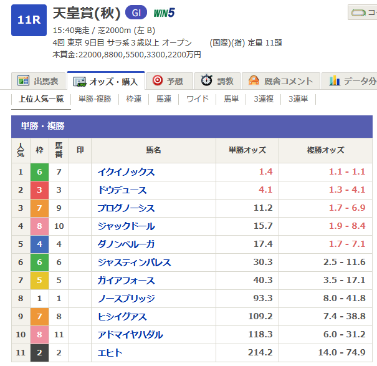Screen dimensions: 377x366
Task: Switch to 3連単 odds submenu
Action: pyautogui.click(x=298, y=99)
